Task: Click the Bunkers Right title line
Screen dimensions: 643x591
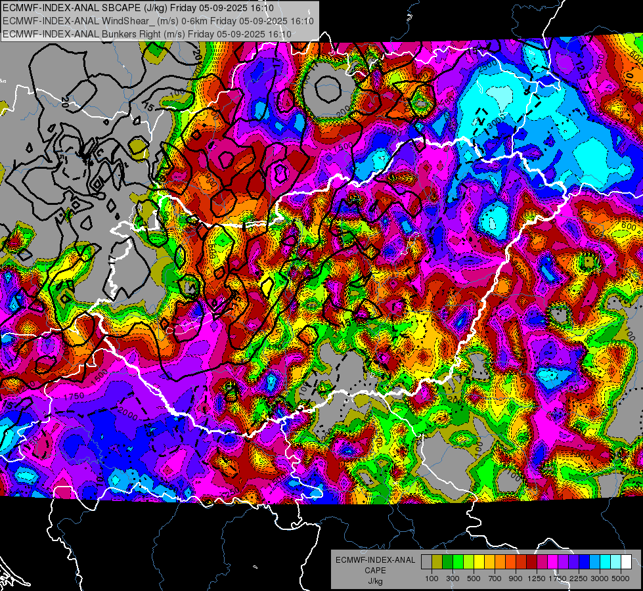Action: (x=147, y=34)
